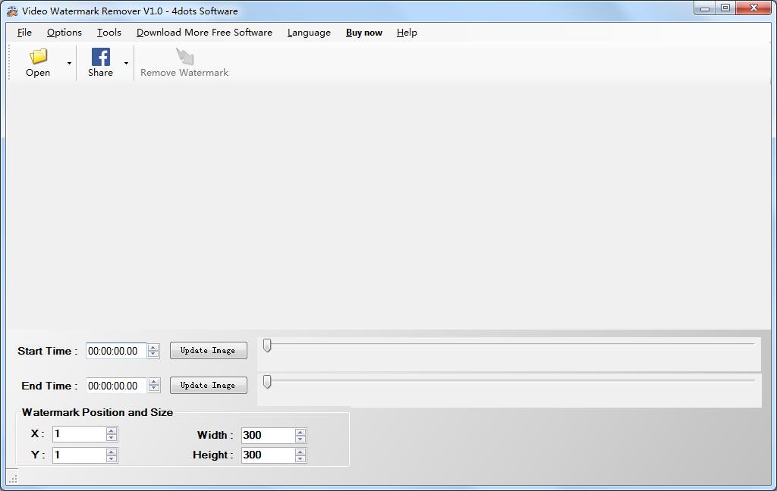Screen dimensions: 777x491
Task: Click Update Image button for End Time
Action: pos(208,386)
